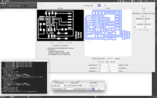Viewport: 157px width, 98px height.
Task: Click the resize .png button
Action: (x=60, y=43)
